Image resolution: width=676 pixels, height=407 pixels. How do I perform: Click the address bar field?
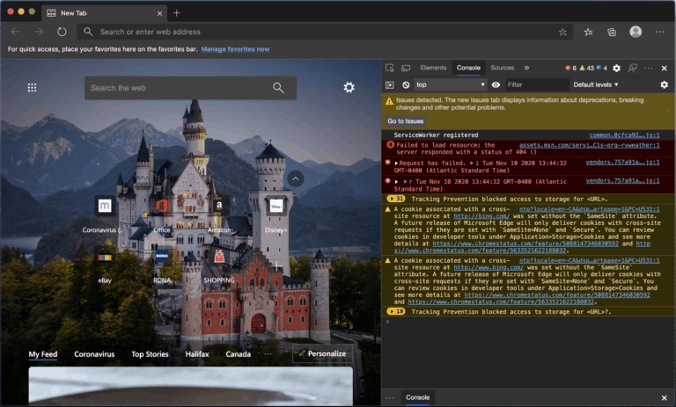(x=325, y=32)
